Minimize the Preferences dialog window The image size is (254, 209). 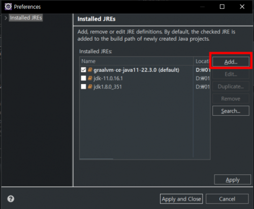[x=202, y=7]
